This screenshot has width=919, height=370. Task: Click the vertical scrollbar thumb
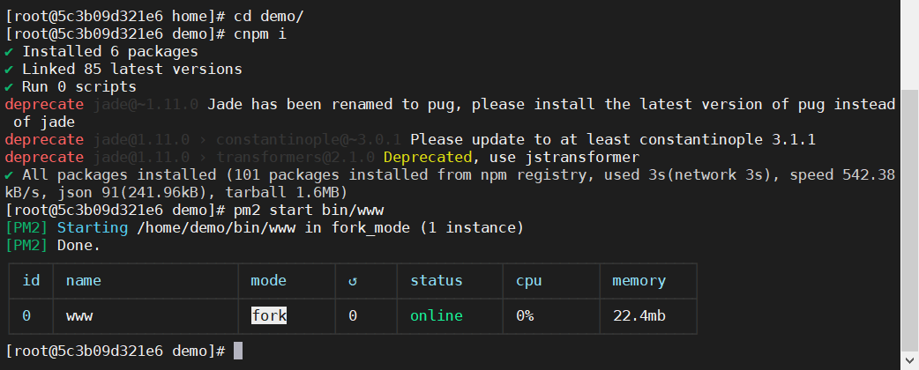909,219
